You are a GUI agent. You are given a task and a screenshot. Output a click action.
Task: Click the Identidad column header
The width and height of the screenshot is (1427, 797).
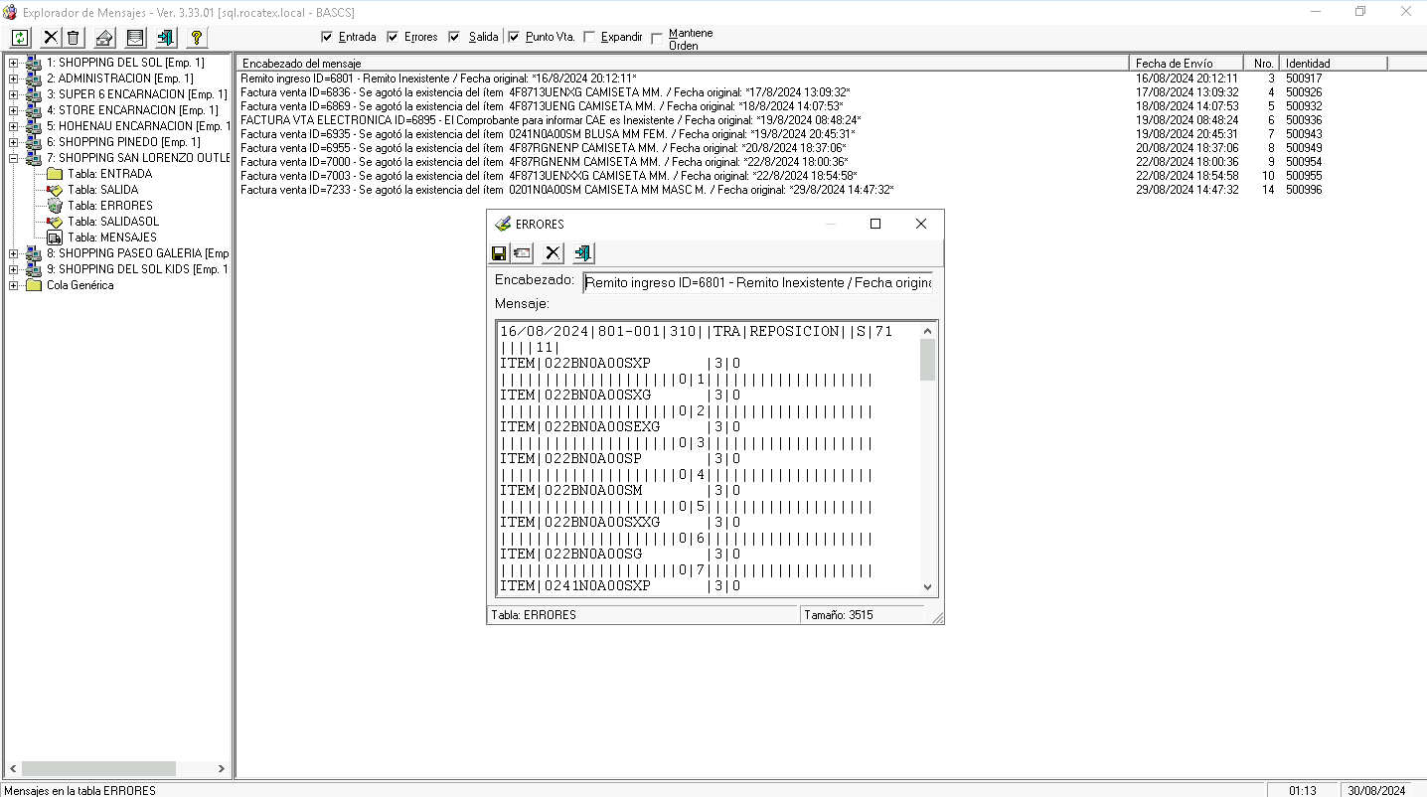click(x=1332, y=63)
